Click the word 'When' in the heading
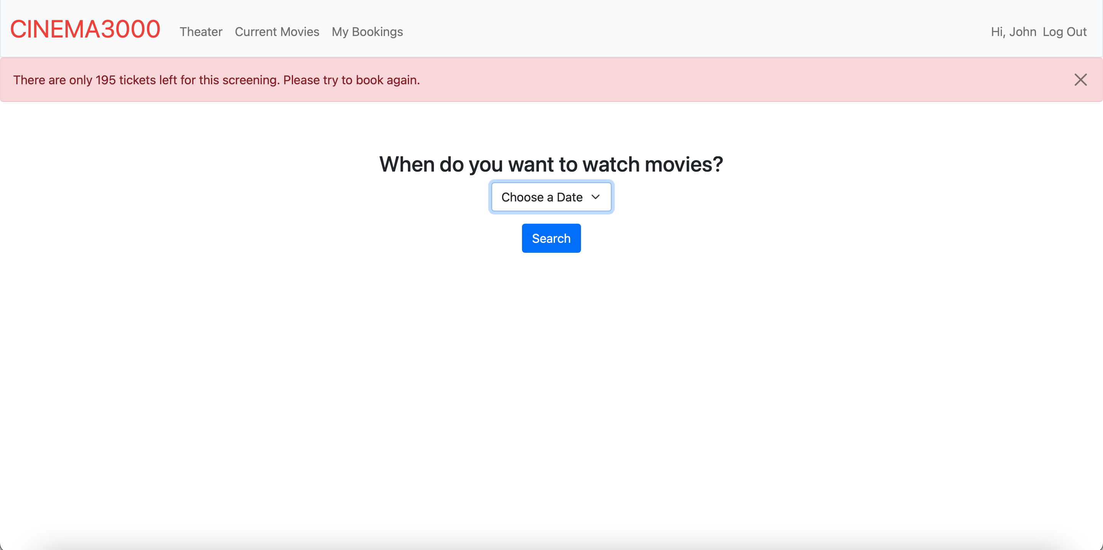This screenshot has height=550, width=1103. [x=406, y=164]
